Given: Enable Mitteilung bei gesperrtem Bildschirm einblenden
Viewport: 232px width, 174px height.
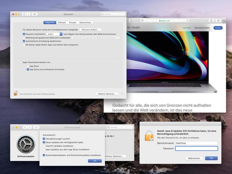Looking at the screenshot, I should [x=24, y=38].
